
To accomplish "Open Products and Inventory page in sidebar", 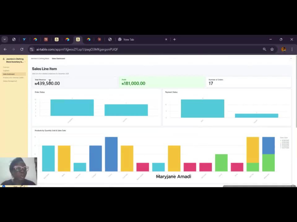I will point(13,78).
